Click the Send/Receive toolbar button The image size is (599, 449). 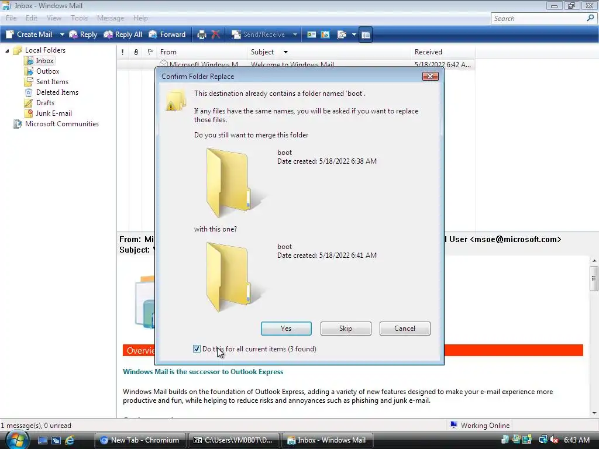(259, 34)
